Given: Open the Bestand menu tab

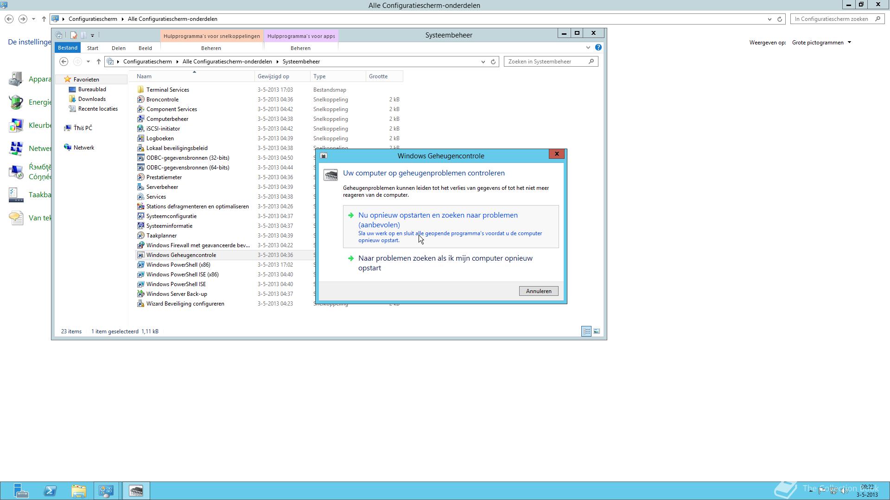Looking at the screenshot, I should pos(68,48).
